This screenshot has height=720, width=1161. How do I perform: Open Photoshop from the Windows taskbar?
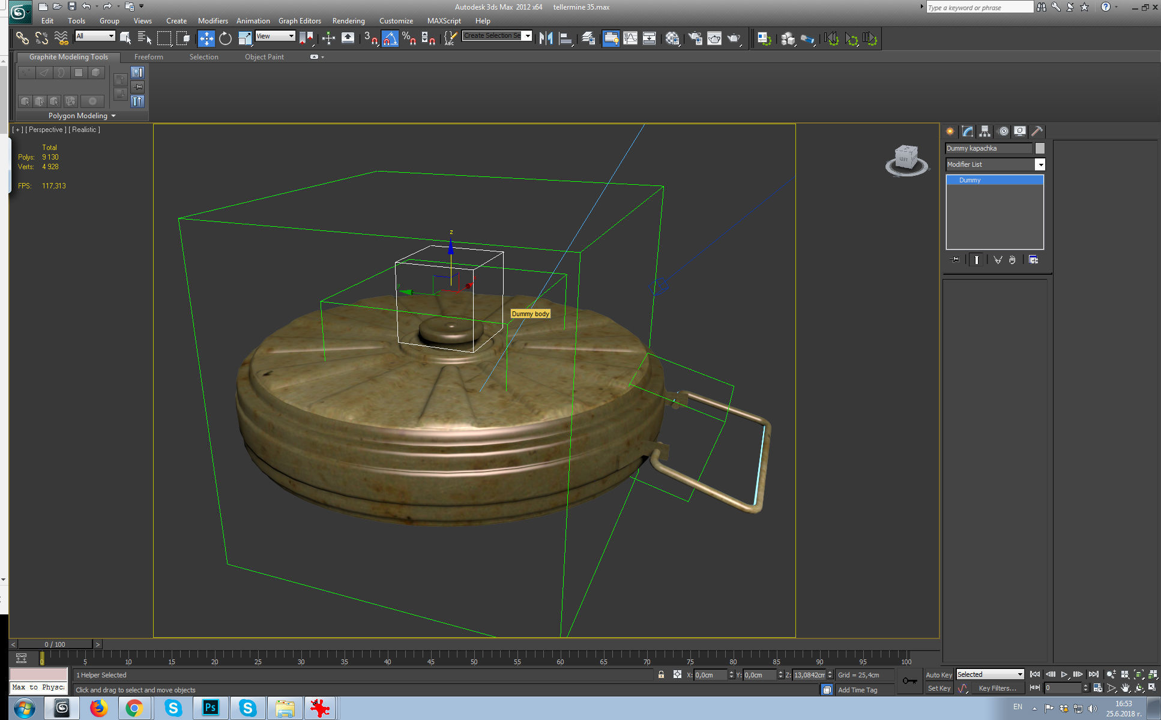(x=210, y=708)
